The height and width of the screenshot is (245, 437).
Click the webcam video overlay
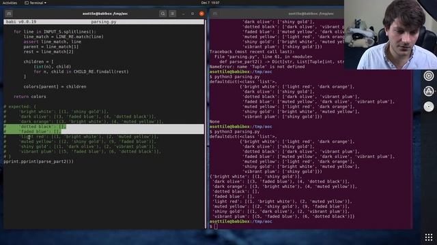tap(391, 35)
